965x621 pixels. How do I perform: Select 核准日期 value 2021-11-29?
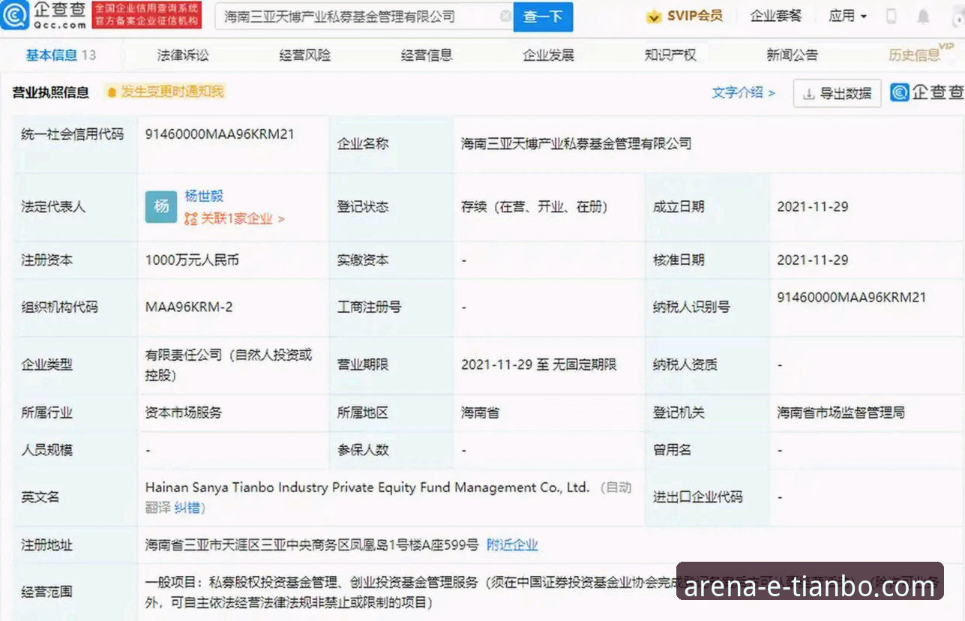tap(813, 260)
